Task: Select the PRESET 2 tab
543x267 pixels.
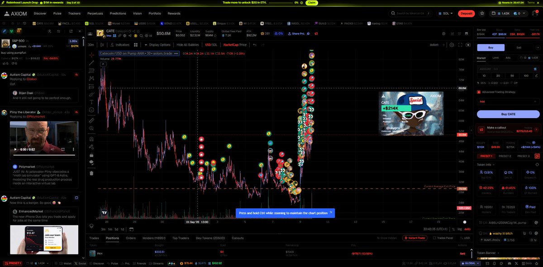Action: 505,156
